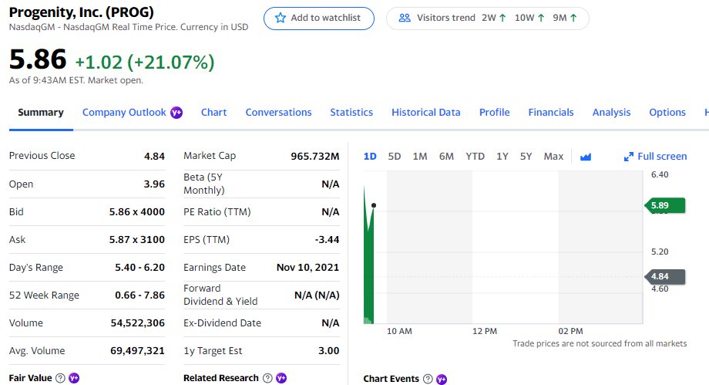This screenshot has height=385, width=709.
Task: Select the 6M chart range
Action: coord(446,157)
